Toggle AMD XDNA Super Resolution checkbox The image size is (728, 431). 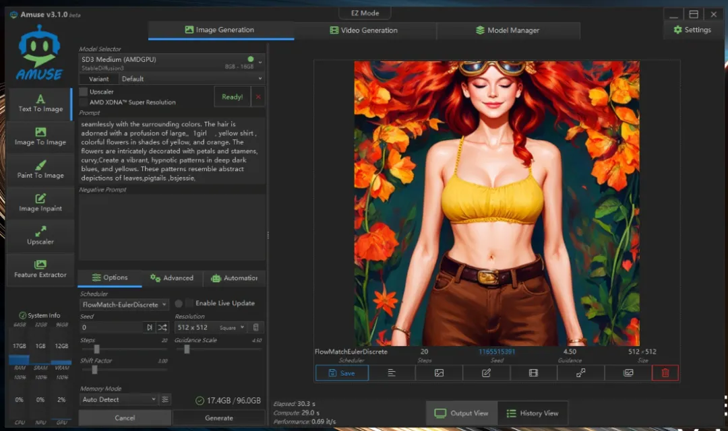pos(84,102)
